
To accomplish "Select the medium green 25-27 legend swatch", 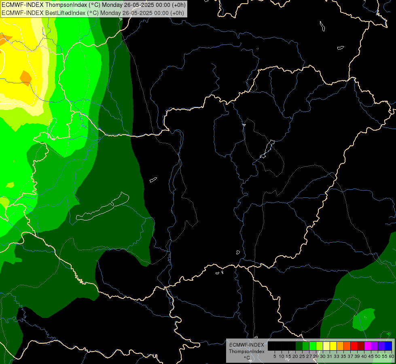I will [x=305, y=346].
